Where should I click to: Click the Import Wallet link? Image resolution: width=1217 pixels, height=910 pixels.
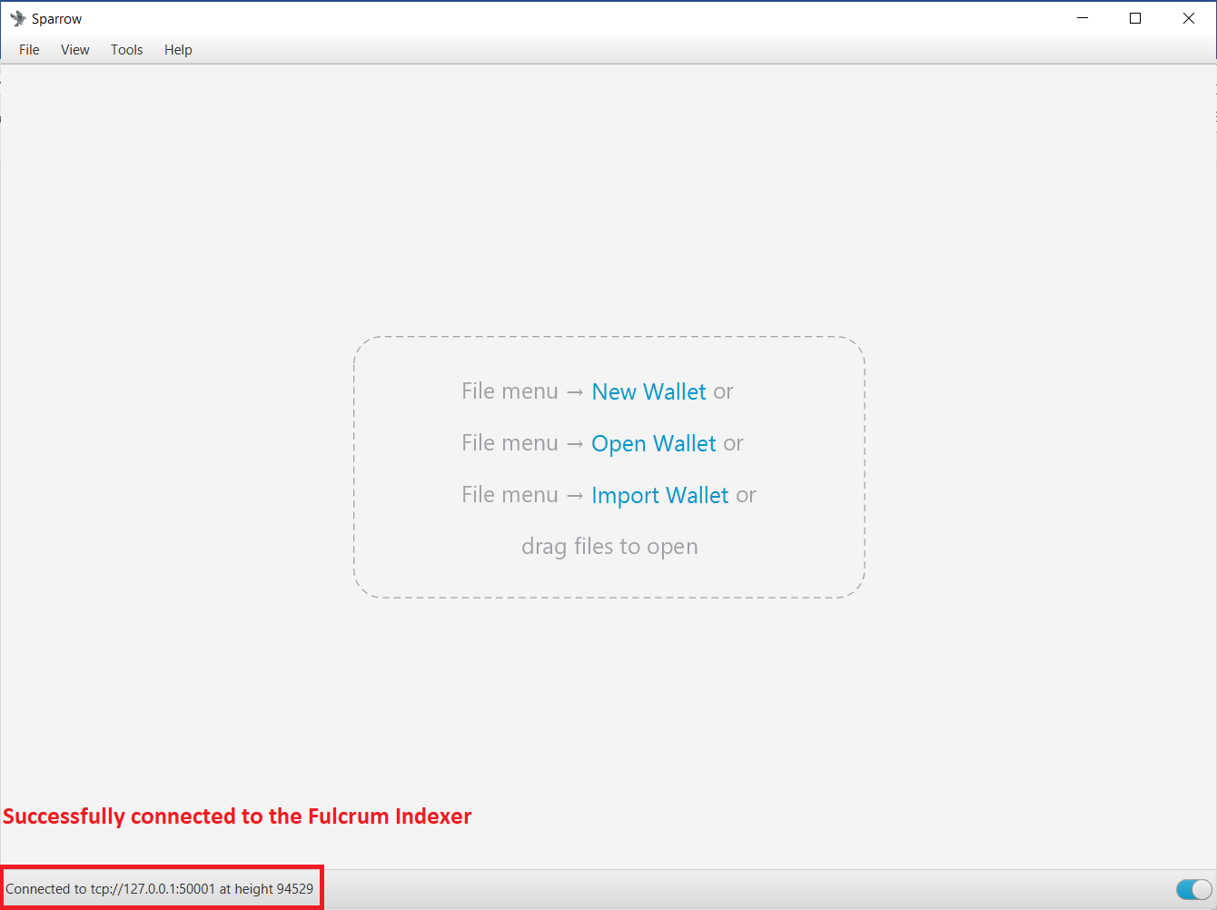pos(660,495)
